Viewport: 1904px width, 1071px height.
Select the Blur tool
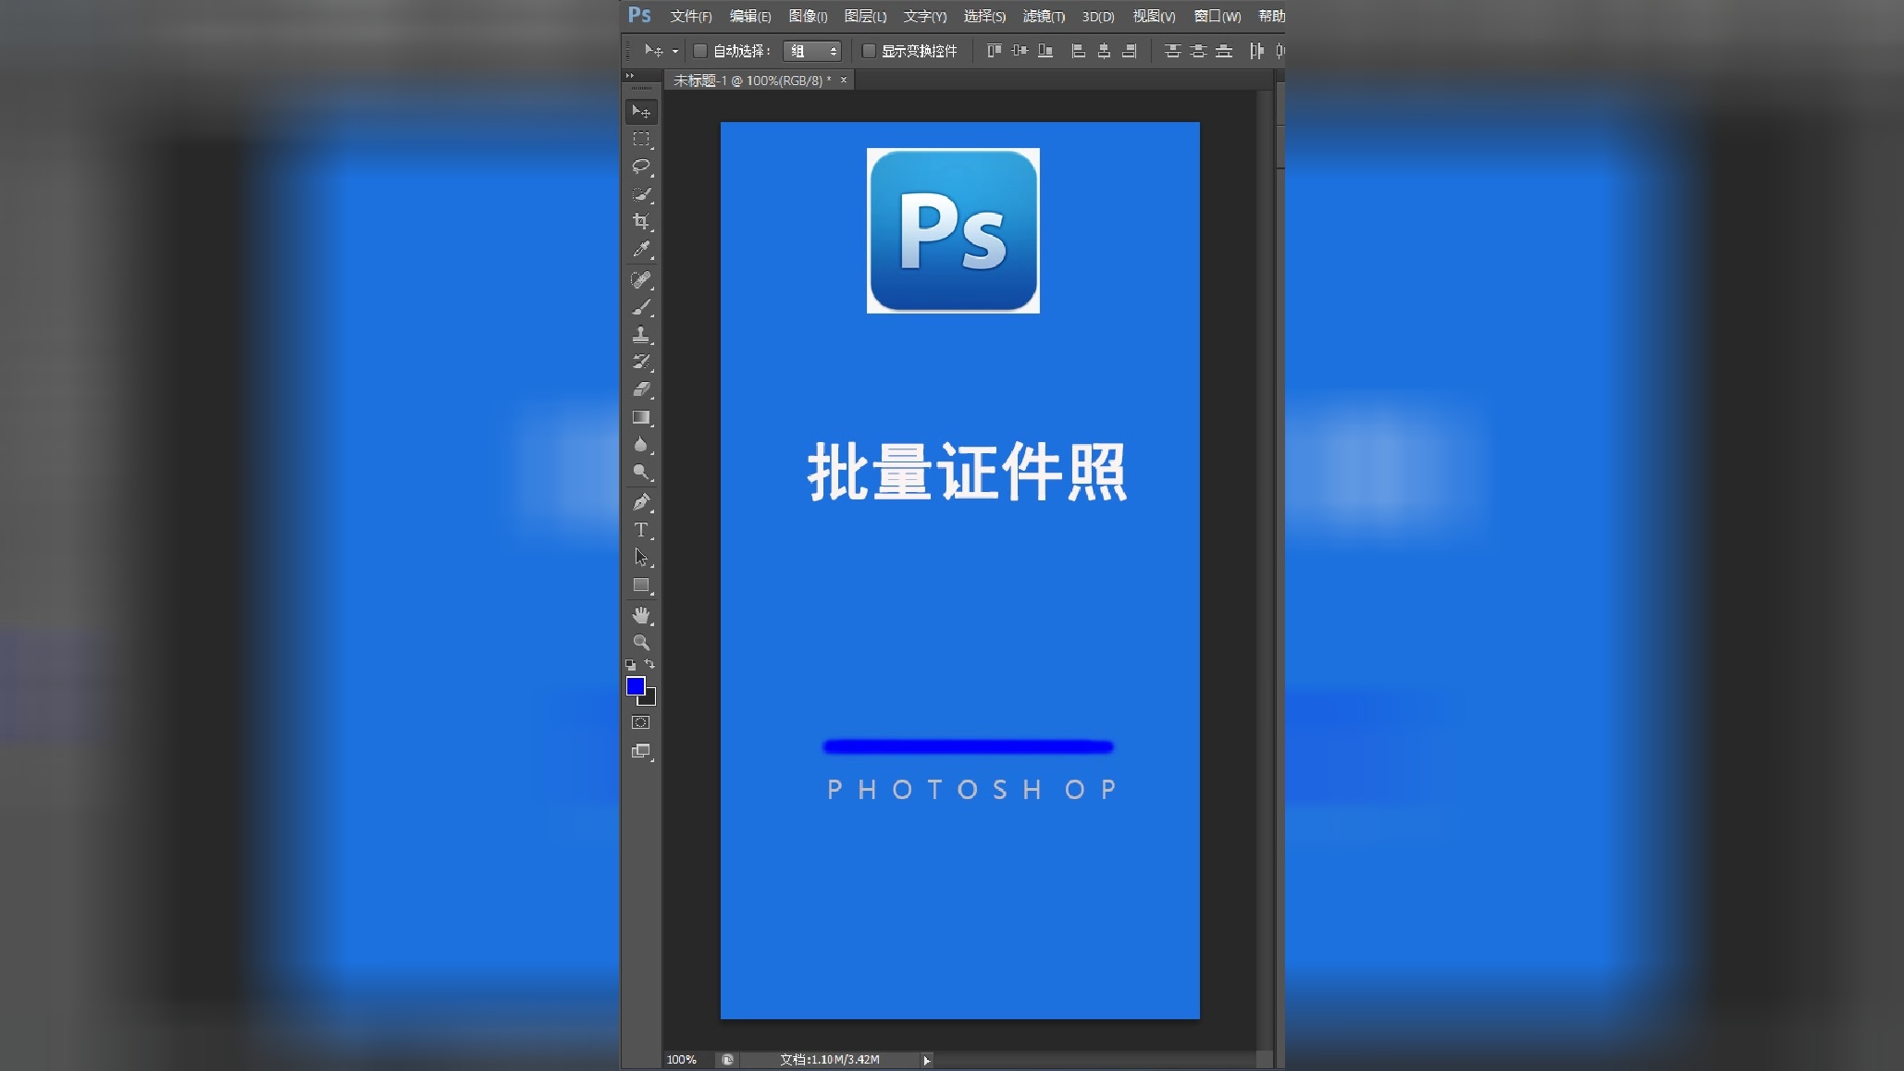point(641,445)
